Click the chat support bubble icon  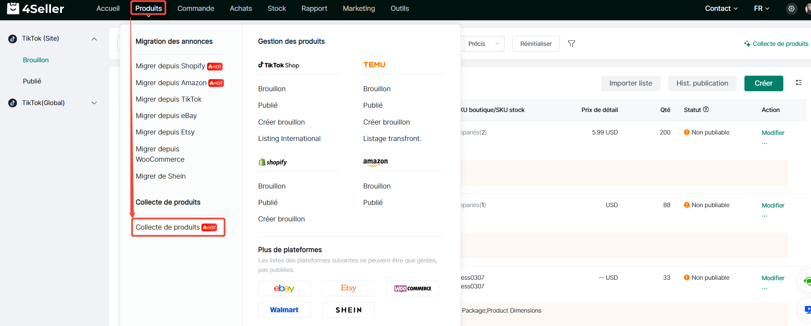point(807,281)
